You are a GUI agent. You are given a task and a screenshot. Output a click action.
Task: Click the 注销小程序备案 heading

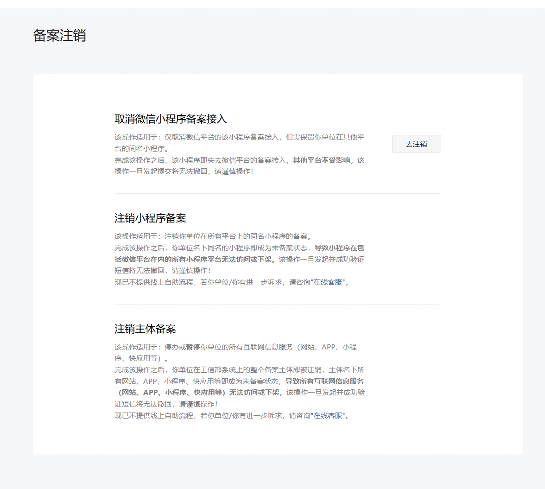[x=151, y=218]
